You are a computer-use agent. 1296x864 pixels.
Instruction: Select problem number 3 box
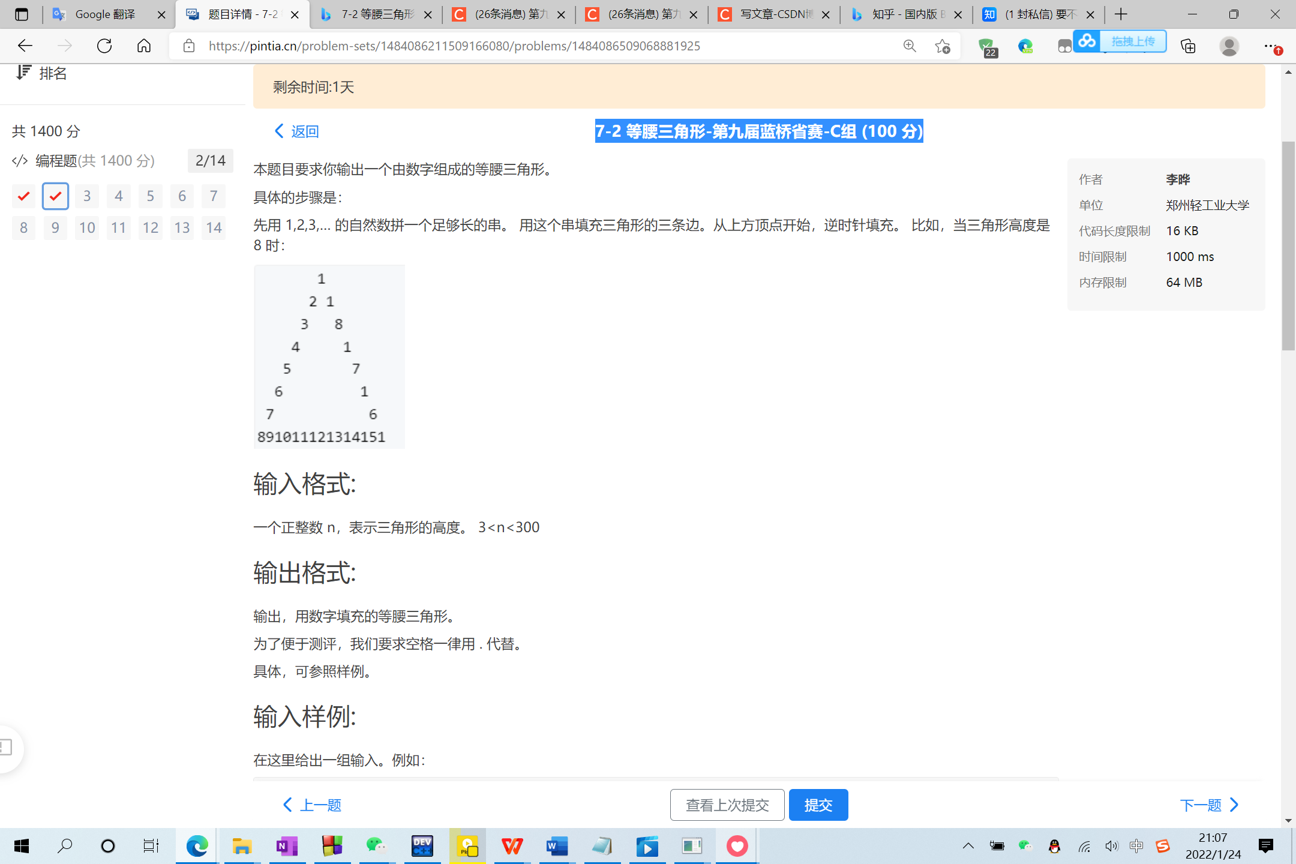(87, 196)
